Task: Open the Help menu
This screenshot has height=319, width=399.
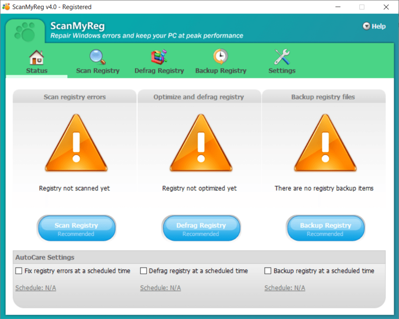Action: click(x=374, y=26)
